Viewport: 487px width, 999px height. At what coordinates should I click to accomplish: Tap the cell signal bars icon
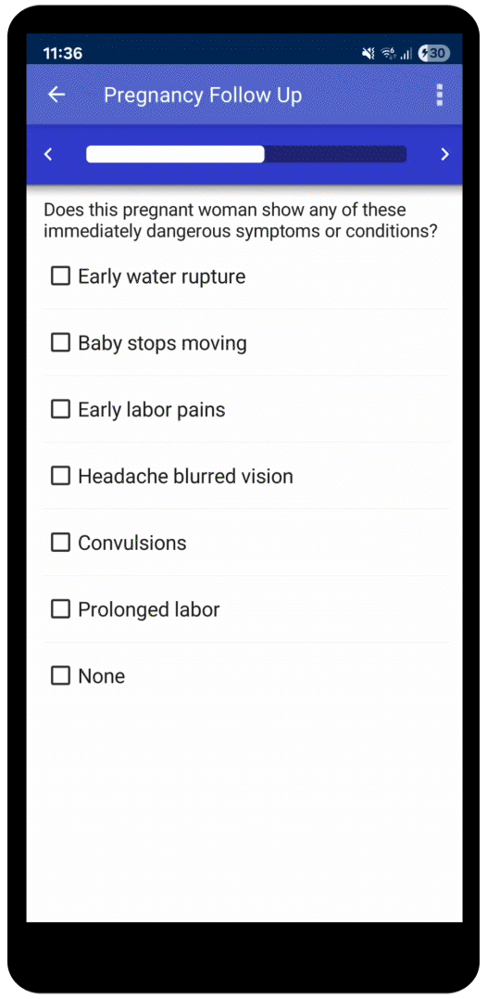[406, 54]
